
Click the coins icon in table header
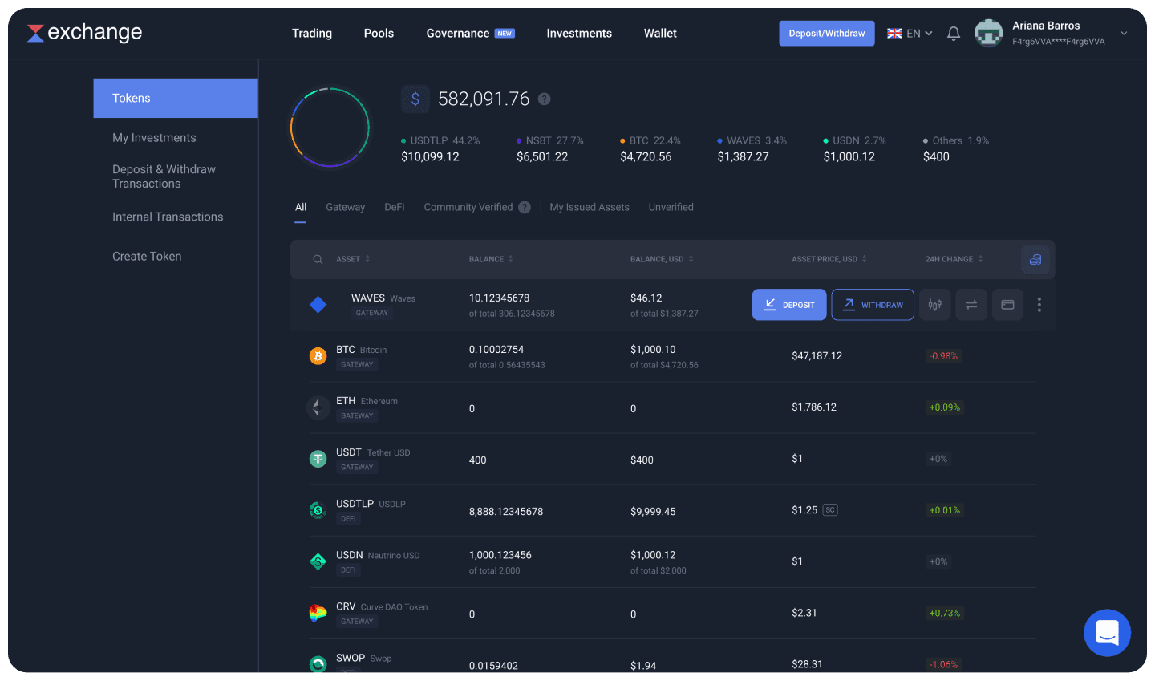[1035, 259]
